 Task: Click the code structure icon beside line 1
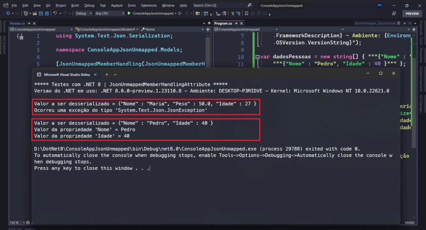(x=20, y=36)
